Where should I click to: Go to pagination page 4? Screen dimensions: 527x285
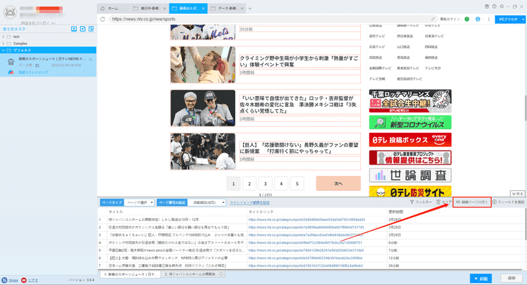[x=281, y=184]
